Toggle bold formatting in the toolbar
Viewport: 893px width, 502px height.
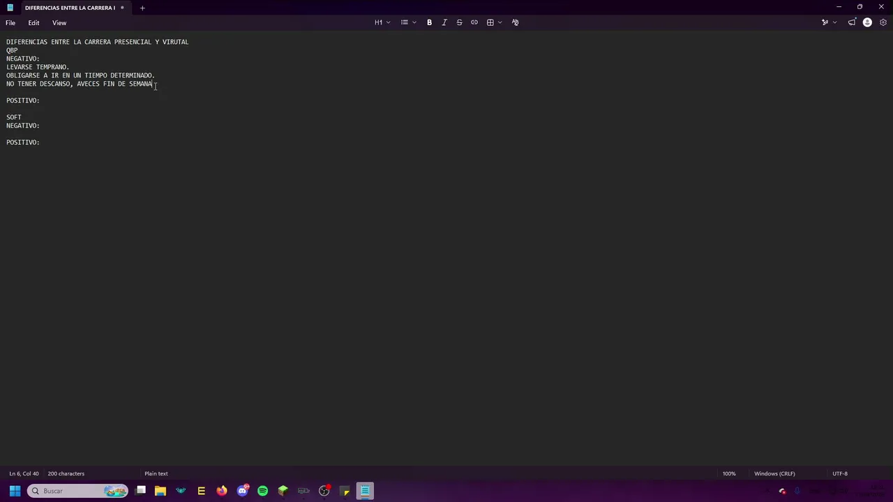pyautogui.click(x=429, y=22)
